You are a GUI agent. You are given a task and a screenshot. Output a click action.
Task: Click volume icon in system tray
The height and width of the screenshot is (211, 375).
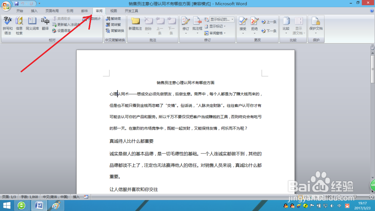(332, 206)
